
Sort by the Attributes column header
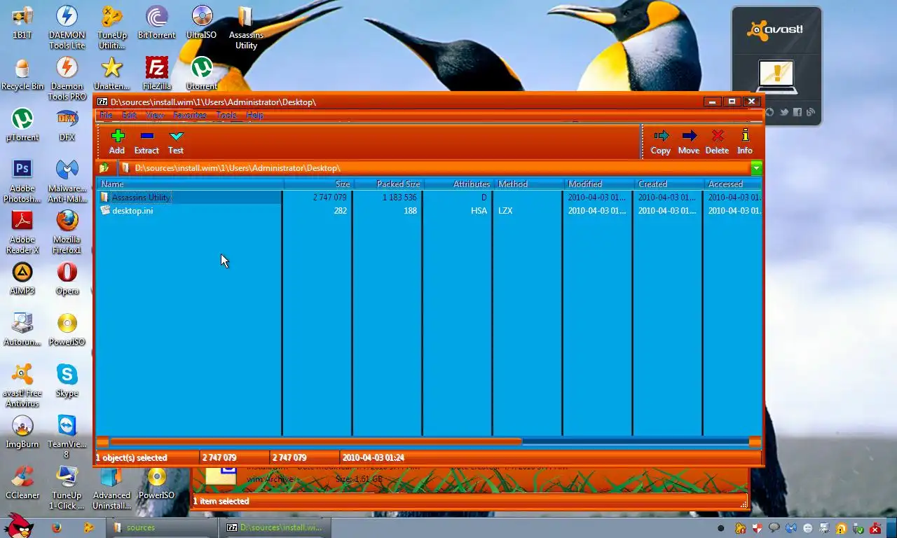point(458,184)
